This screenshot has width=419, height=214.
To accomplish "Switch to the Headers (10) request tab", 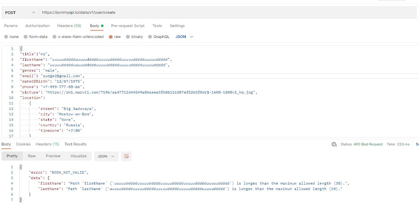I will pyautogui.click(x=69, y=26).
